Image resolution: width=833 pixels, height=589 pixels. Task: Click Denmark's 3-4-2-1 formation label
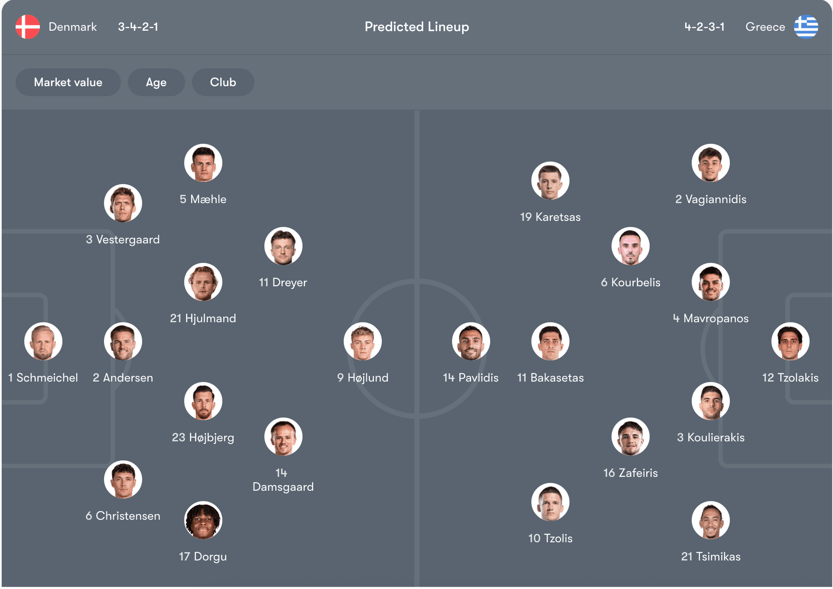(138, 27)
